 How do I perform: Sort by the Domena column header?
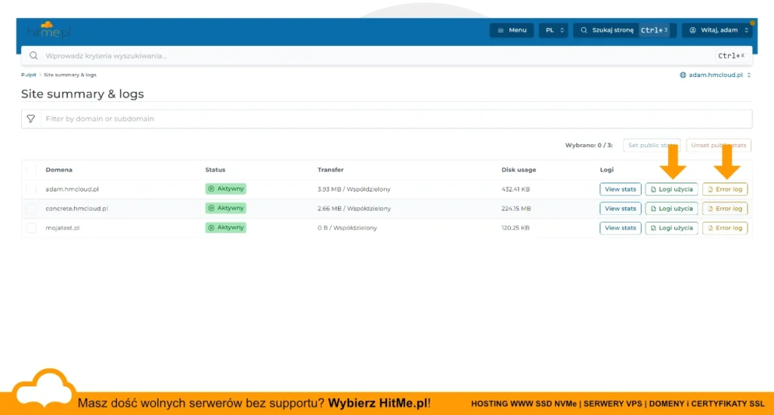tap(59, 170)
